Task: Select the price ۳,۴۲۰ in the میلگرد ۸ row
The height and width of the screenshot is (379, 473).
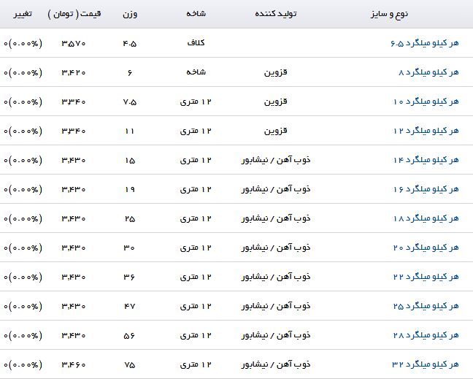Action: point(74,73)
